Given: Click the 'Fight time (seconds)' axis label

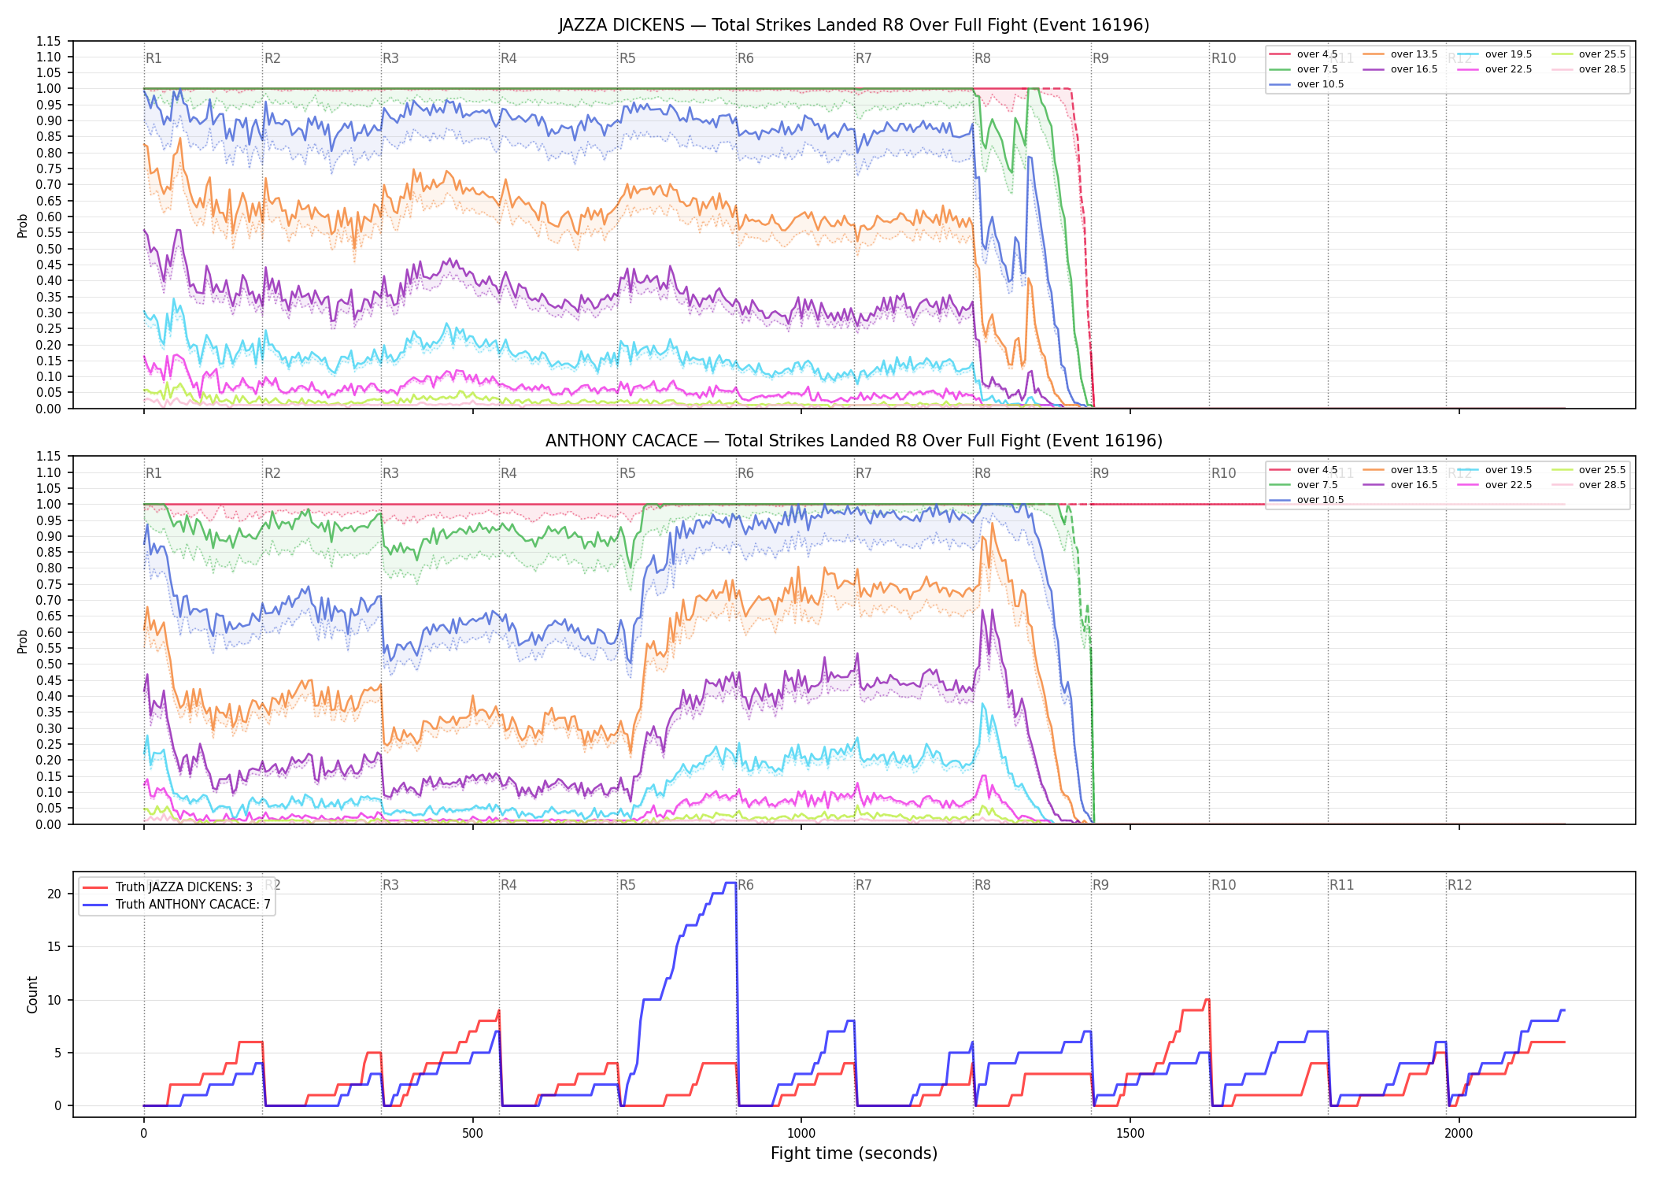Looking at the screenshot, I should coord(854,1153).
